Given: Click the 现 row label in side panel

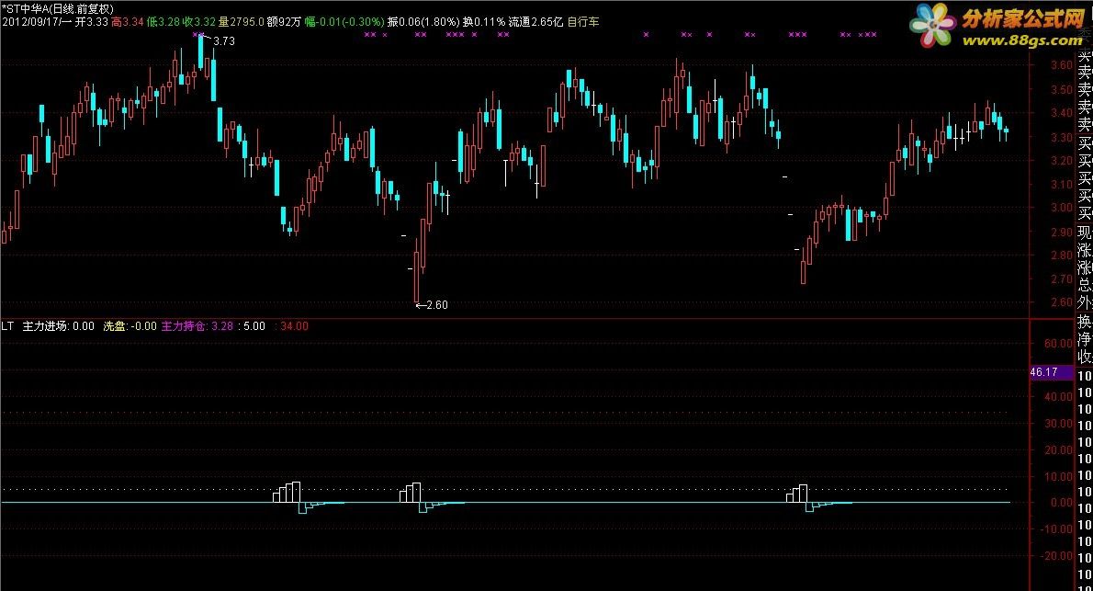Looking at the screenshot, I should coord(1085,233).
